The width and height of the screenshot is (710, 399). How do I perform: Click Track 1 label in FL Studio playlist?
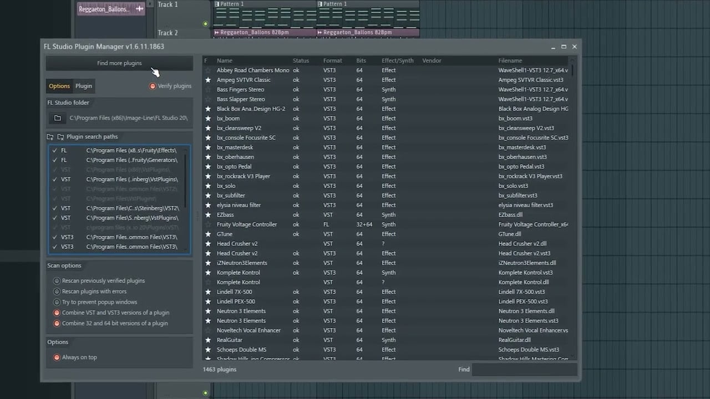pos(168,4)
